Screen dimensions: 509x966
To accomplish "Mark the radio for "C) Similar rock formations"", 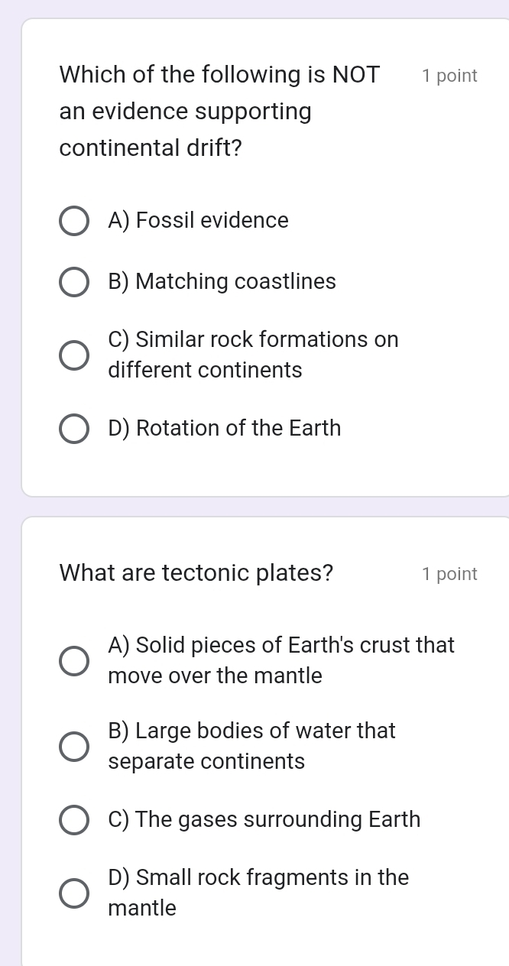I will [x=74, y=355].
